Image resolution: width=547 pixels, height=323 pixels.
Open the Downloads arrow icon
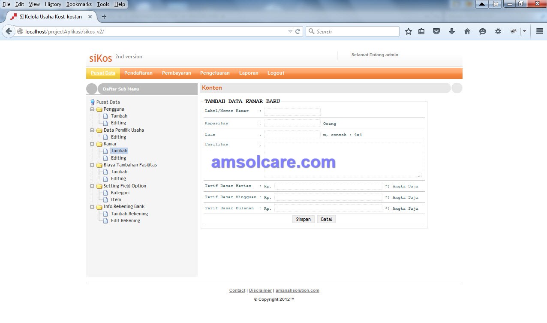pyautogui.click(x=451, y=31)
